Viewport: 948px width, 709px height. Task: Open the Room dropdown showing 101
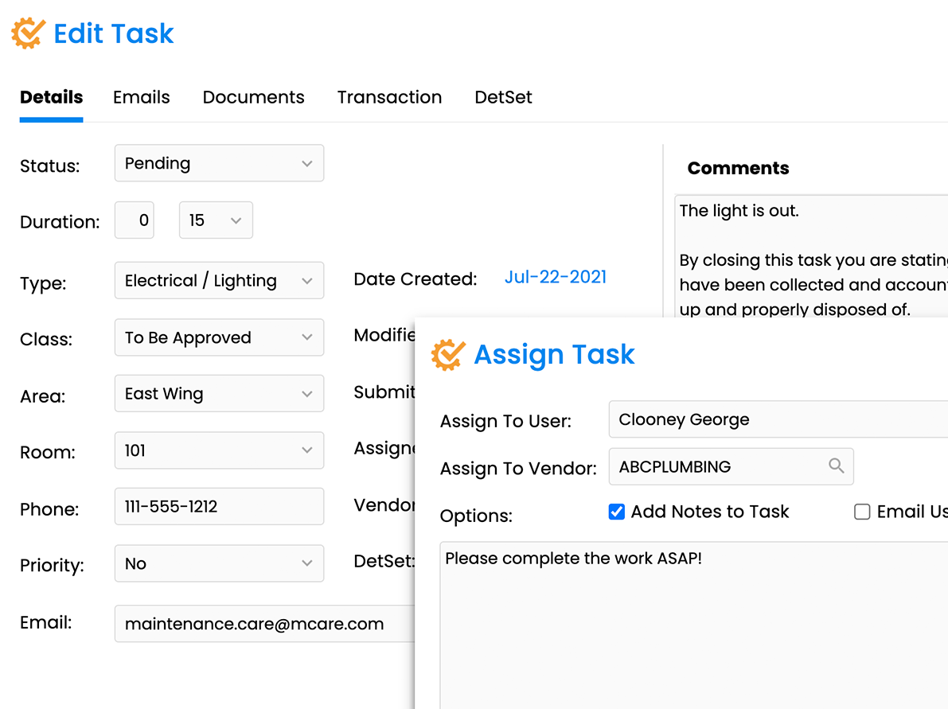[x=219, y=450]
